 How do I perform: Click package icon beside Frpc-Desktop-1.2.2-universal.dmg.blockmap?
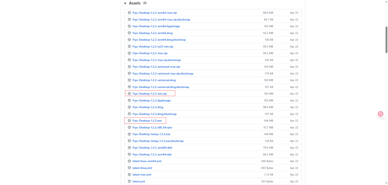[129, 87]
